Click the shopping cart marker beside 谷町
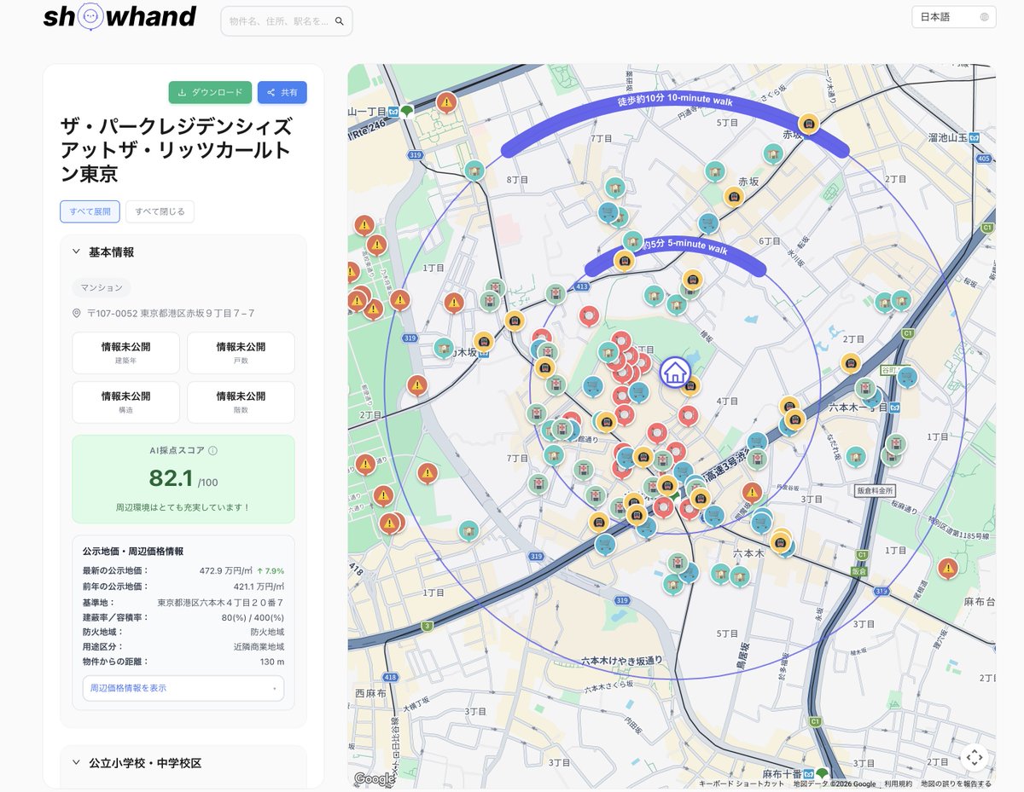This screenshot has height=792, width=1024. click(x=906, y=376)
